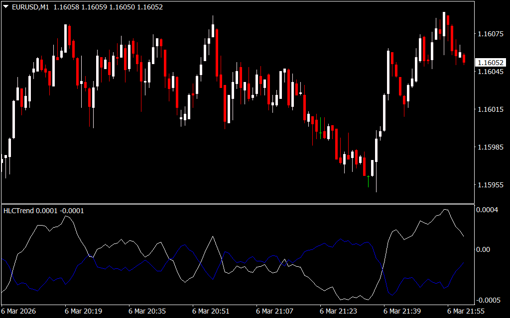The width and height of the screenshot is (510, 318).
Task: Select the 6 Mar 20:51 time marker
Action: click(211, 311)
